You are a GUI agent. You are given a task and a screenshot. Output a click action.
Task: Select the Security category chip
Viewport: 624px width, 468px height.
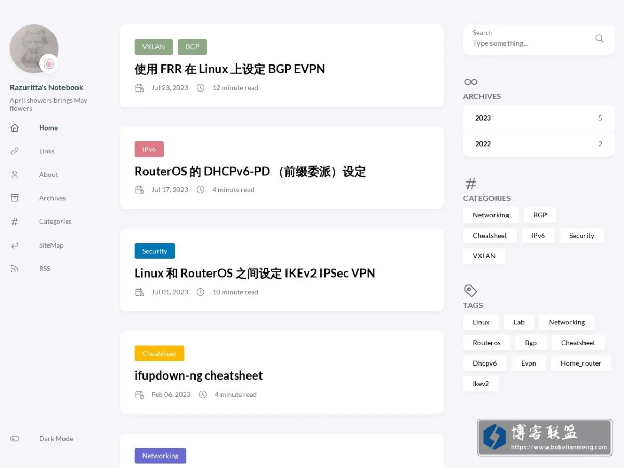point(581,236)
